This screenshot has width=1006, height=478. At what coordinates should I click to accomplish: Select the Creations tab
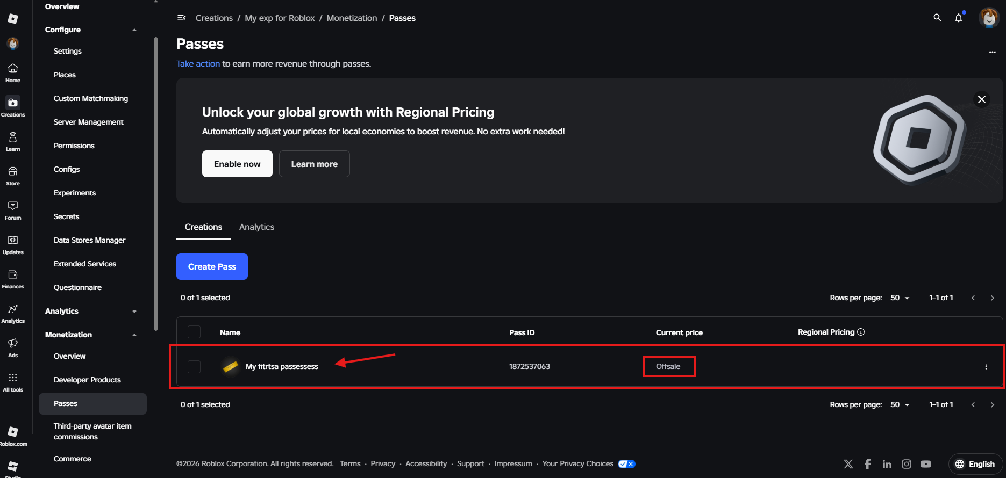203,227
